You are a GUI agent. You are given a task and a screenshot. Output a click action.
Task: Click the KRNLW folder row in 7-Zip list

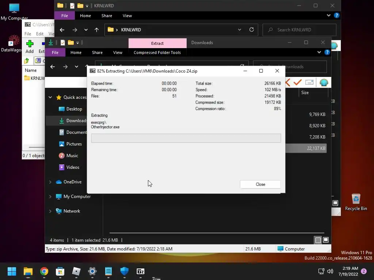(x=35, y=78)
